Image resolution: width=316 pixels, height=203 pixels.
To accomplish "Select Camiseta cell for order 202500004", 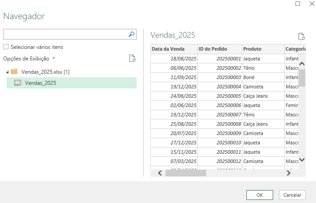I will click(x=263, y=87).
